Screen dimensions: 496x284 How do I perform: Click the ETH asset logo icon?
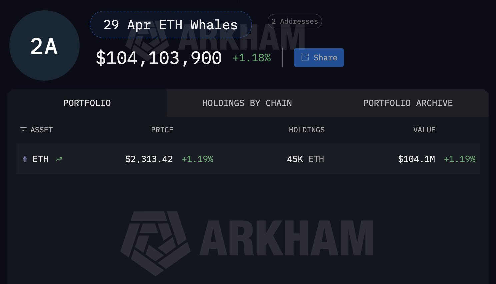click(x=25, y=159)
